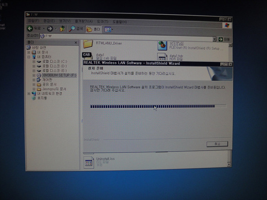The height and width of the screenshot is (200, 267).
Task: Select the My Documents (내 문서) icon
Action: [x=34, y=52]
